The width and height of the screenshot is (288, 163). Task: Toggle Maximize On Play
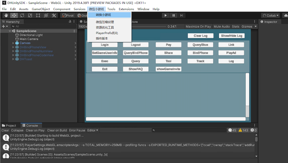[x=198, y=27]
